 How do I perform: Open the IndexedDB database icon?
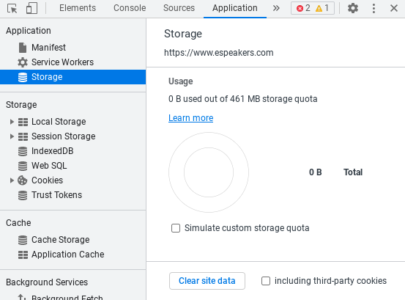(23, 151)
